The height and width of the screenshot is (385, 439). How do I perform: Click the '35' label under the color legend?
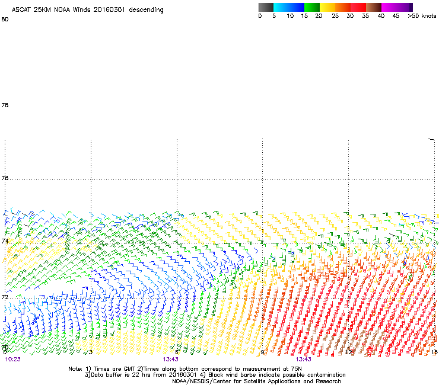[x=365, y=16]
